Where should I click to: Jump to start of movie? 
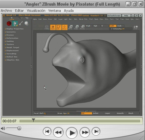47,131
